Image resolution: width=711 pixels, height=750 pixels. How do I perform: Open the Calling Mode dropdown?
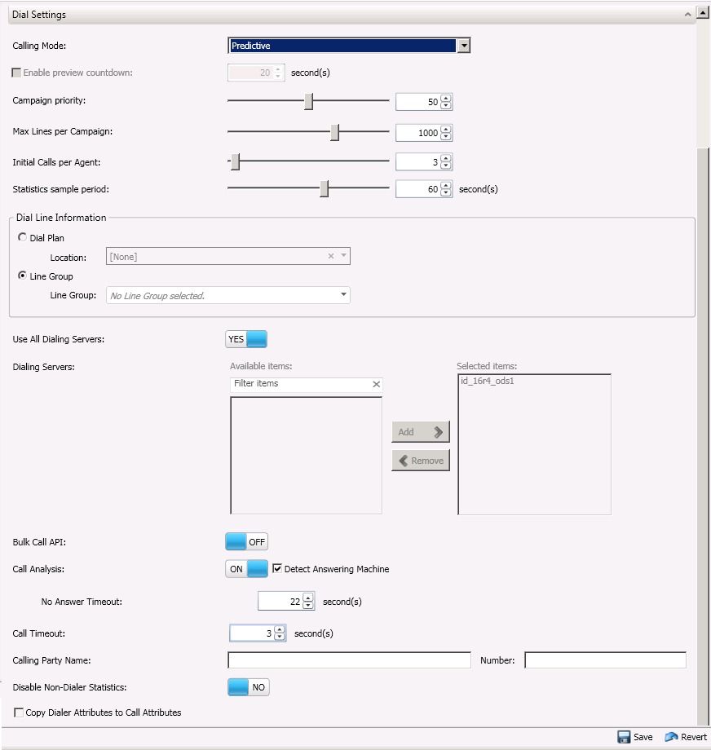click(463, 46)
